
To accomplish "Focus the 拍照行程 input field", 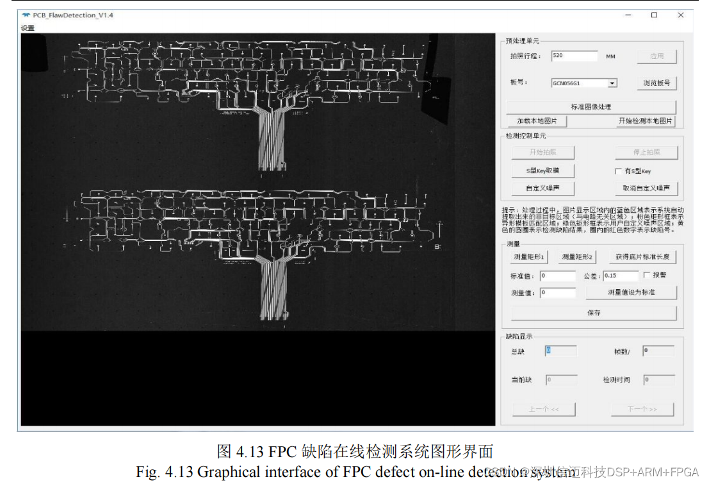I will tap(573, 56).
